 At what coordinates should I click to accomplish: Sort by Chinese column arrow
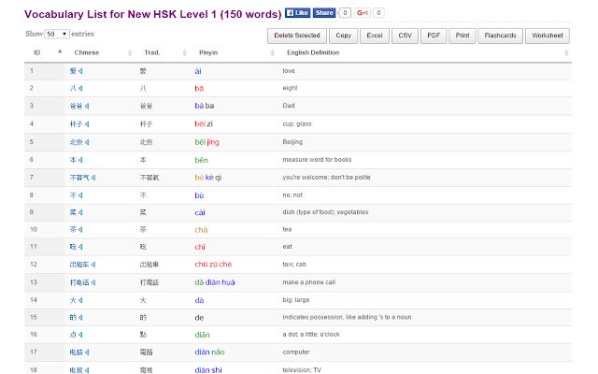pyautogui.click(x=130, y=52)
